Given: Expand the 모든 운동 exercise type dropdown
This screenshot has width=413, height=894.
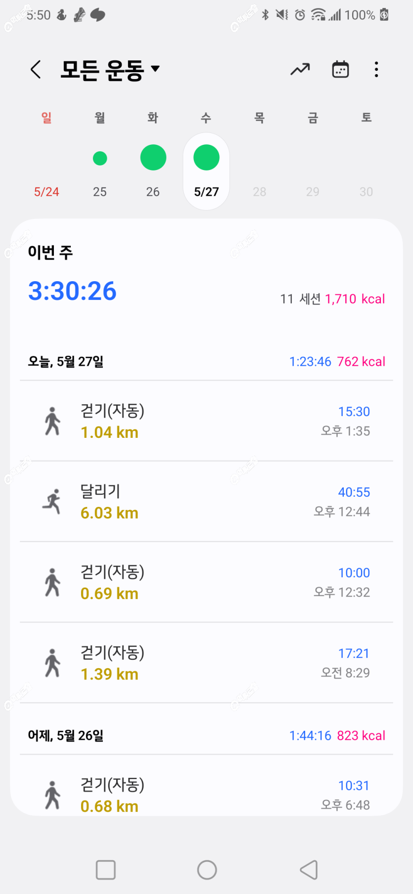Looking at the screenshot, I should pos(110,70).
